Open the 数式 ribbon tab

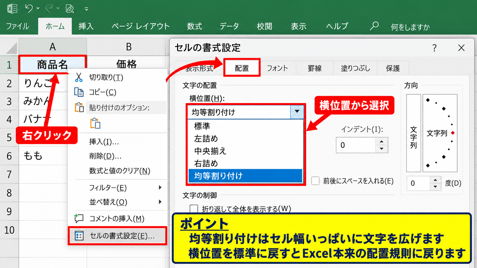[x=194, y=26]
